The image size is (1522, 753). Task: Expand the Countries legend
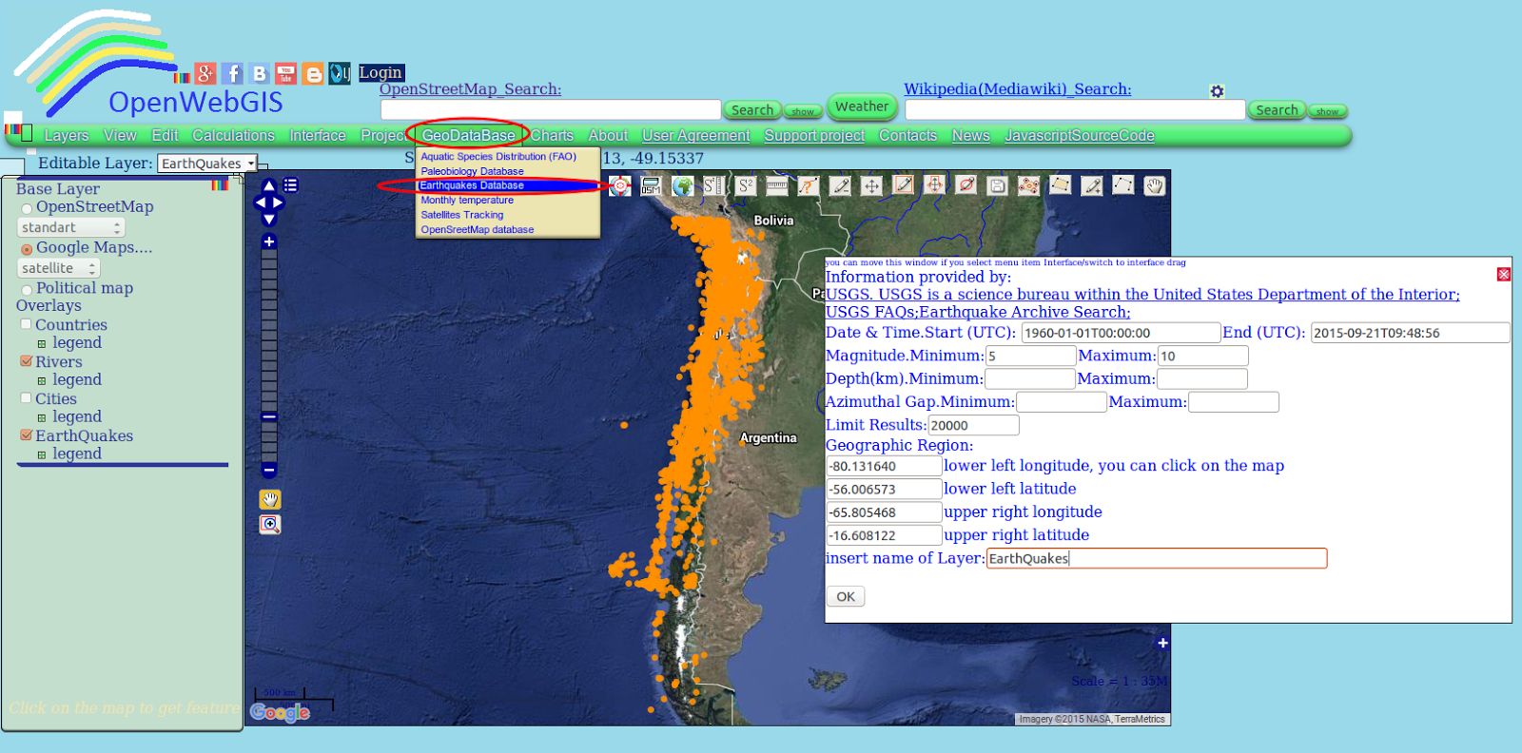[42, 344]
